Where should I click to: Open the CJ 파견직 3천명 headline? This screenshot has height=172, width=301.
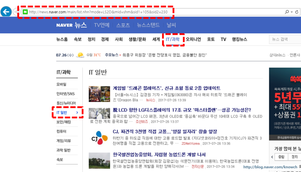(165, 131)
